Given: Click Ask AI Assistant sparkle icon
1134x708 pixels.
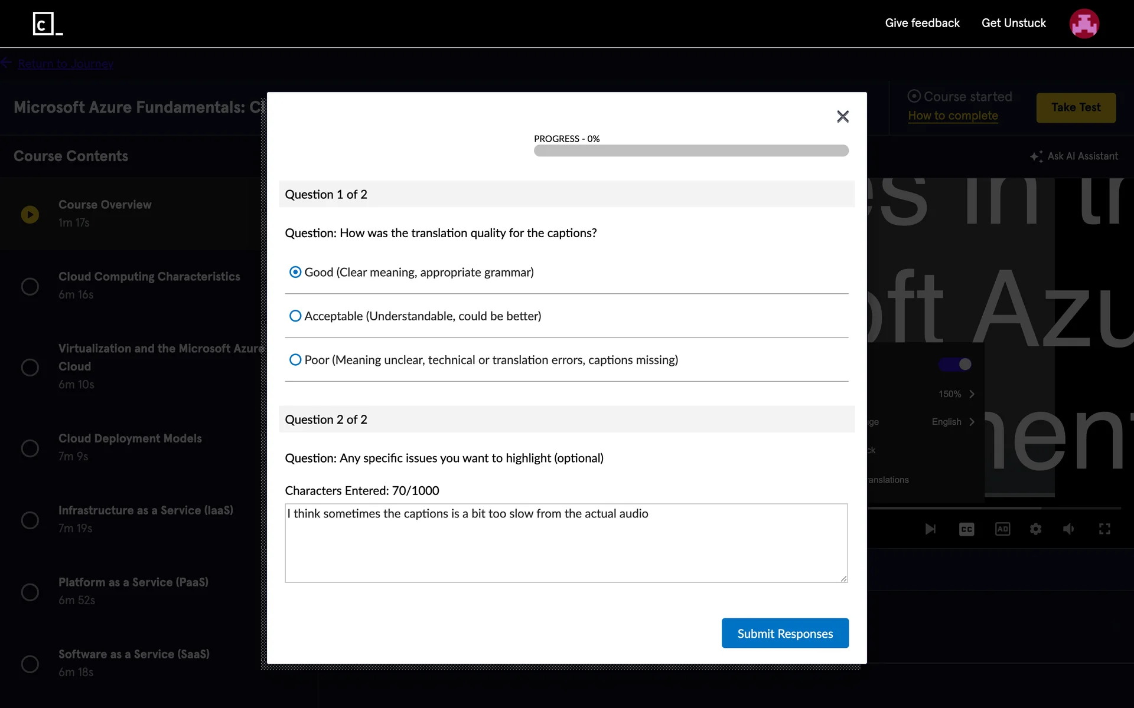Looking at the screenshot, I should (1036, 156).
